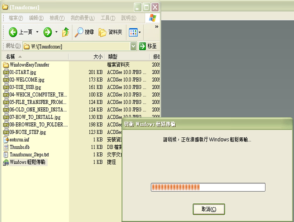
Task: Open the 說明(H) menu
Action: [x=129, y=18]
